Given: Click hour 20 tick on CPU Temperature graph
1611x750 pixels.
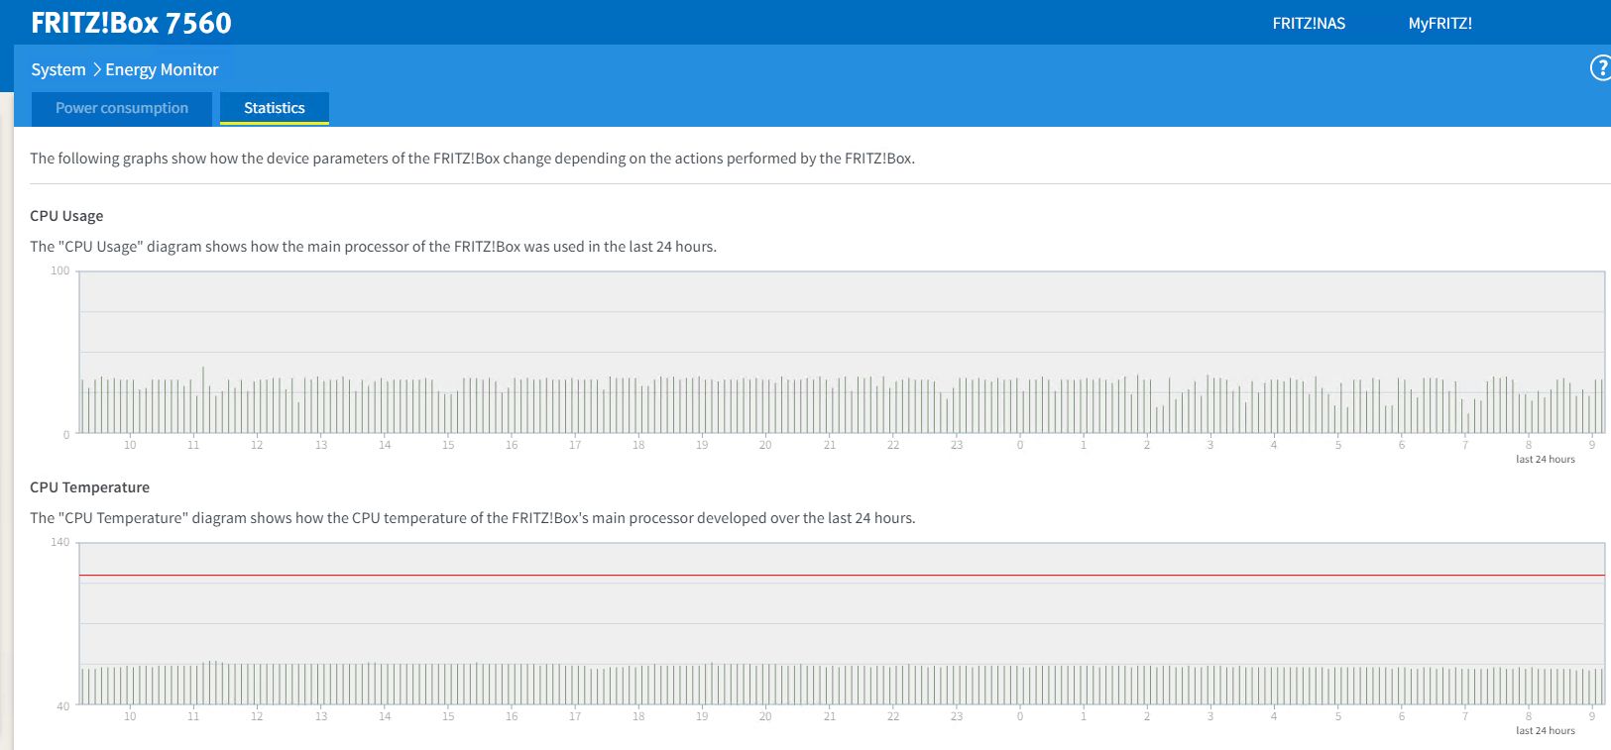Looking at the screenshot, I should tap(765, 716).
